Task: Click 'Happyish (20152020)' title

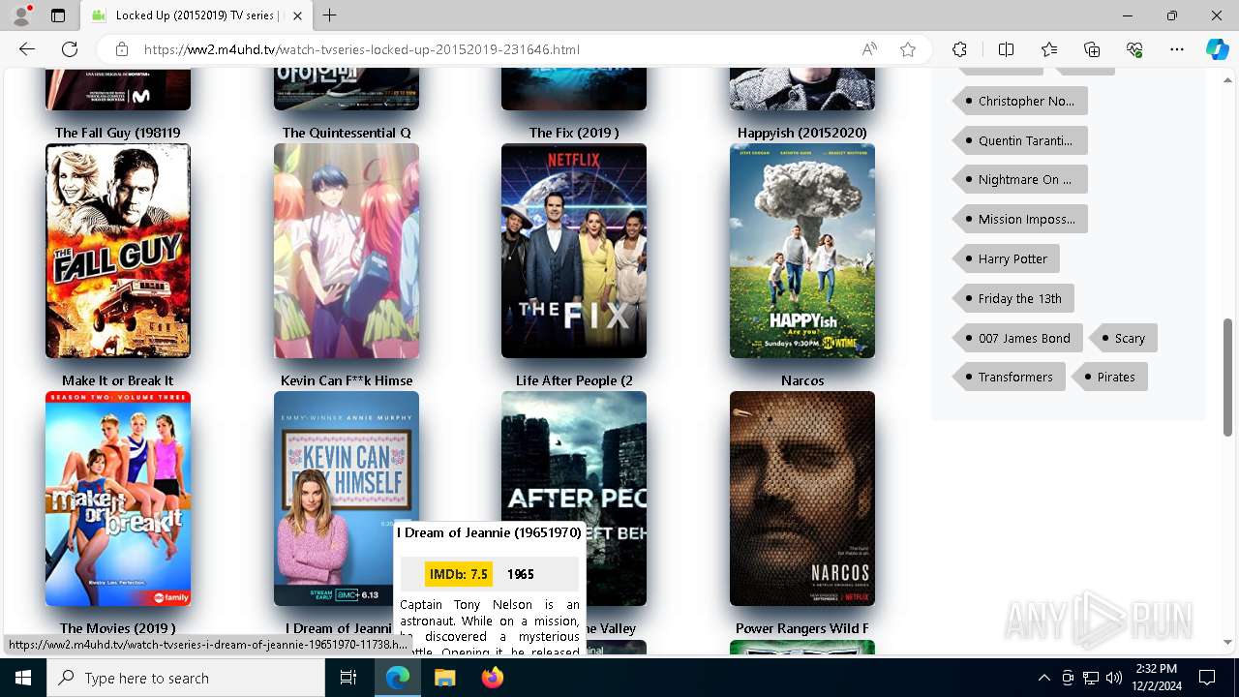Action: [x=802, y=133]
